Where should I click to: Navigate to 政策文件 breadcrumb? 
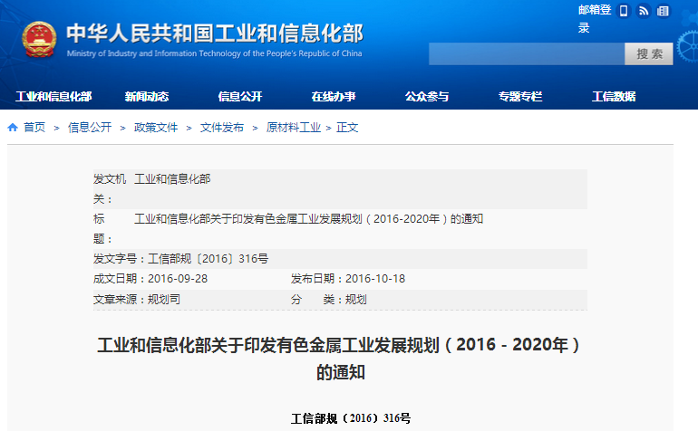(x=156, y=128)
